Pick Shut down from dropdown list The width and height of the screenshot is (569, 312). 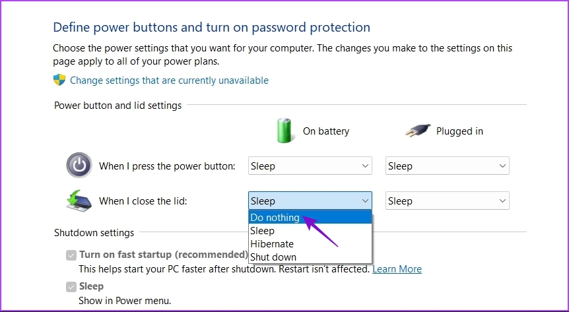click(310, 257)
